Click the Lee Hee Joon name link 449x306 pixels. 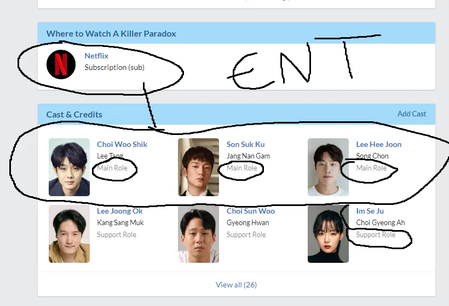coord(379,144)
